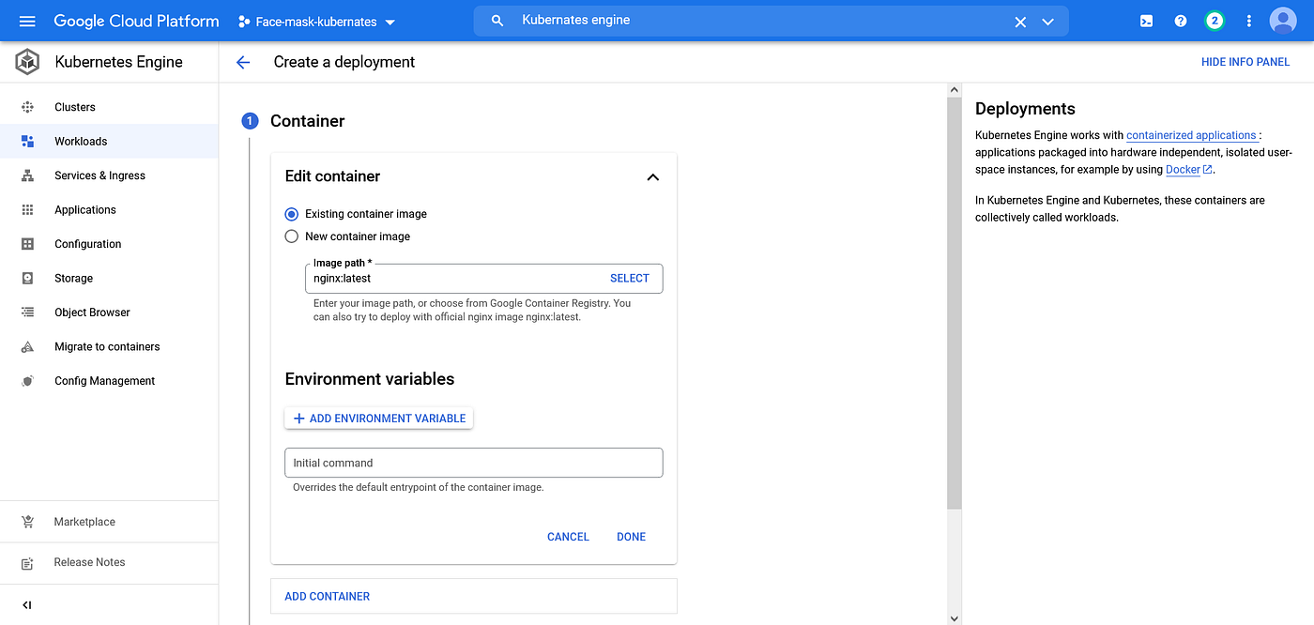Click the project selector dots icon

pyautogui.click(x=244, y=21)
